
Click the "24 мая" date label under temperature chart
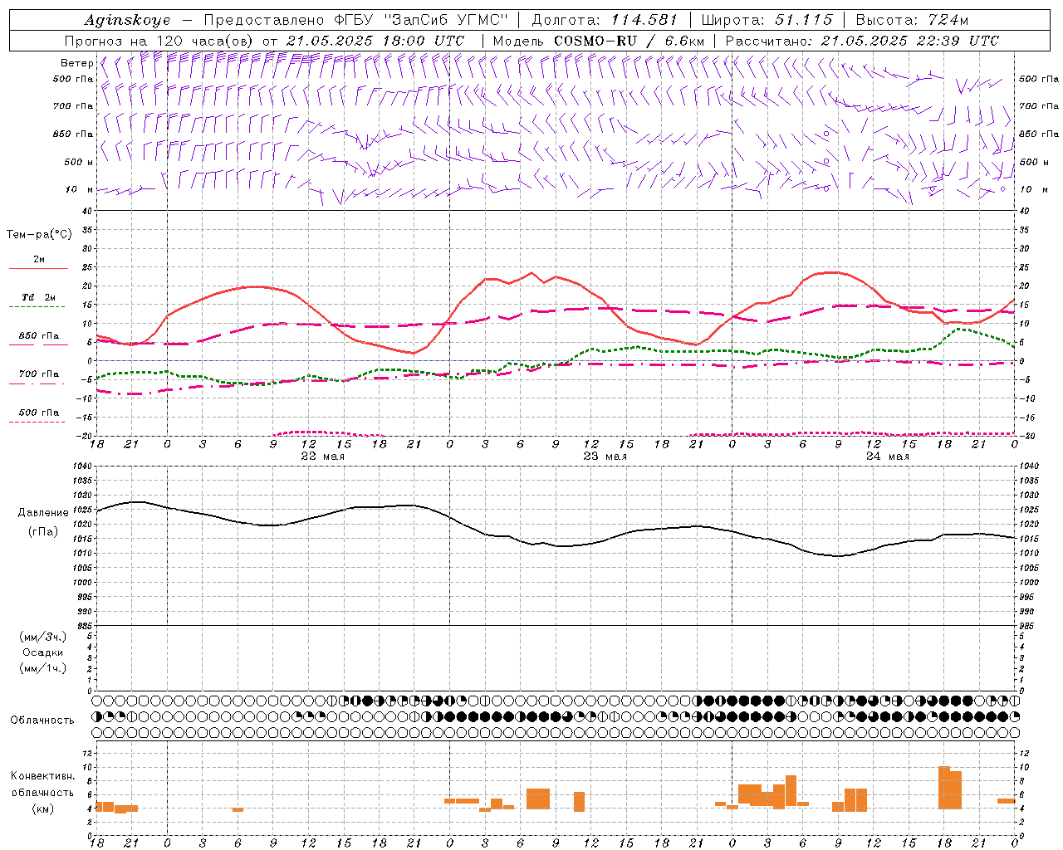pos(887,457)
